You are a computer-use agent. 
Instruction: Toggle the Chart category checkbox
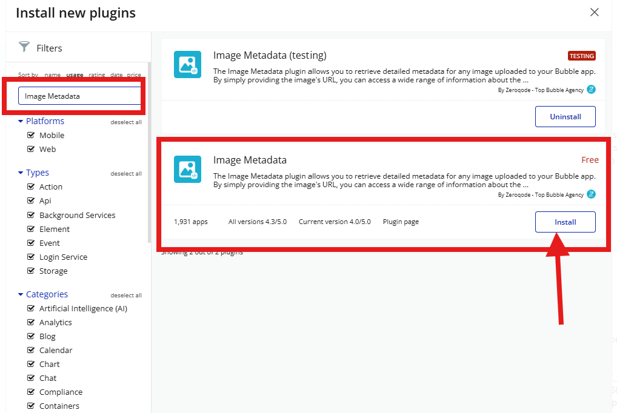click(x=31, y=364)
